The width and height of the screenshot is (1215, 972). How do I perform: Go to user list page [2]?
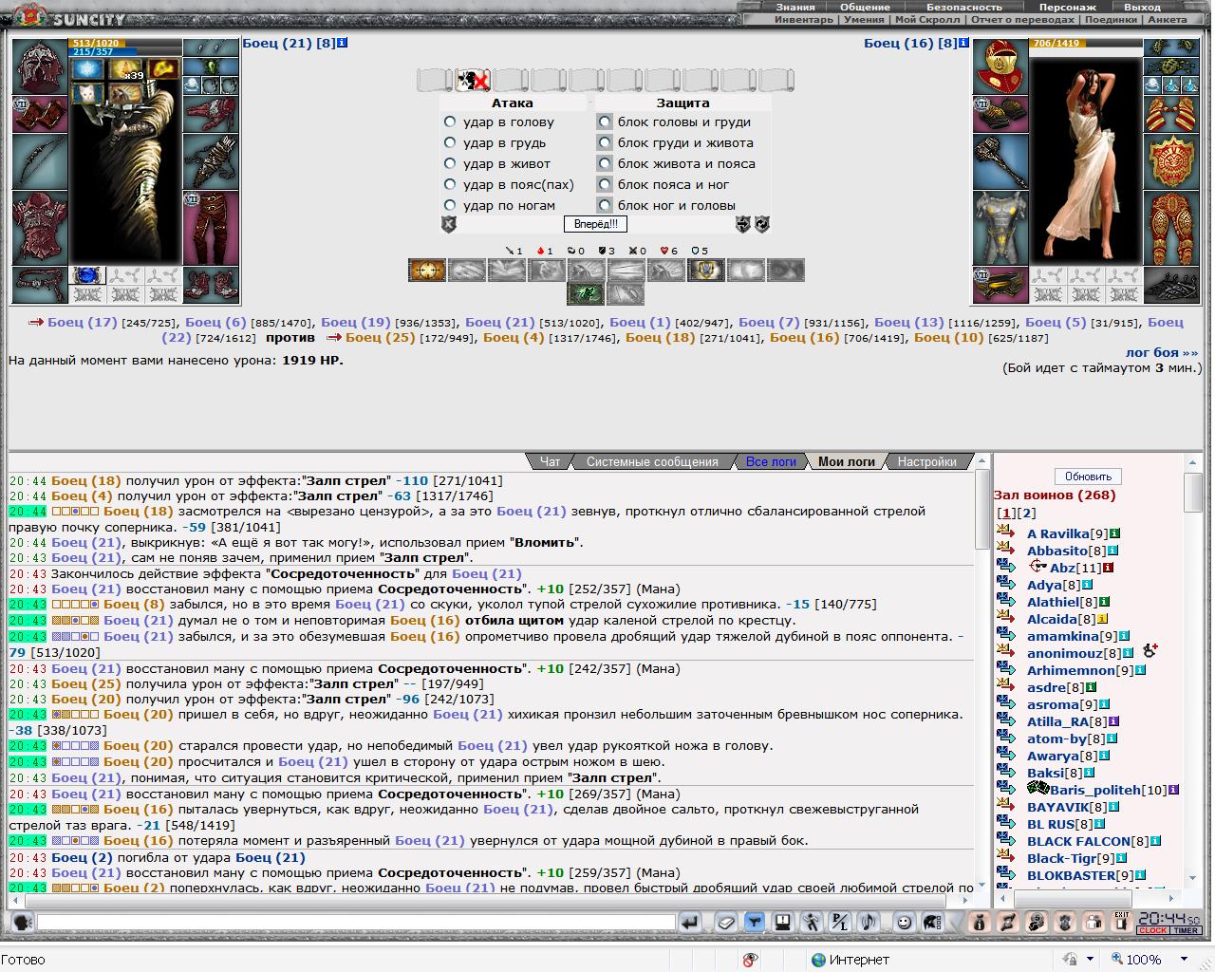pos(1027,513)
